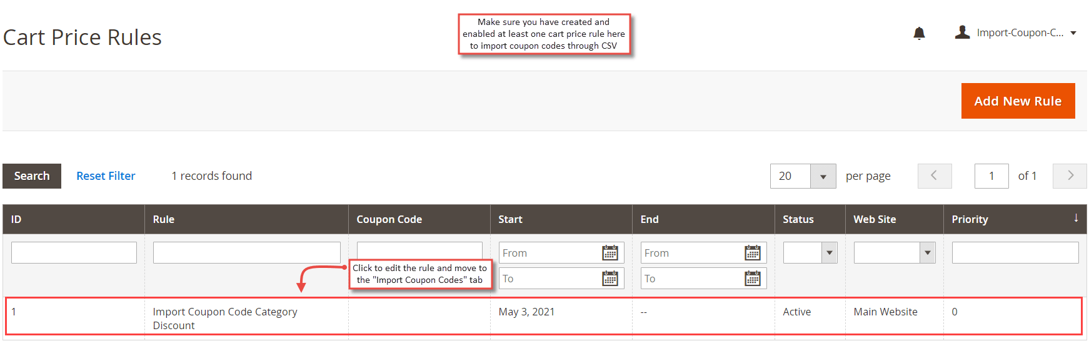Viewport: 1089px width, 341px height.
Task: Sort by the Rule column header
Action: pos(246,219)
